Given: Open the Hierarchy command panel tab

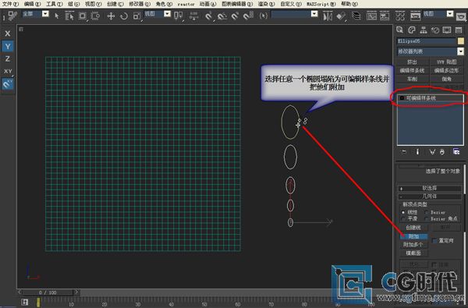Looking at the screenshot, I should tap(424, 30).
